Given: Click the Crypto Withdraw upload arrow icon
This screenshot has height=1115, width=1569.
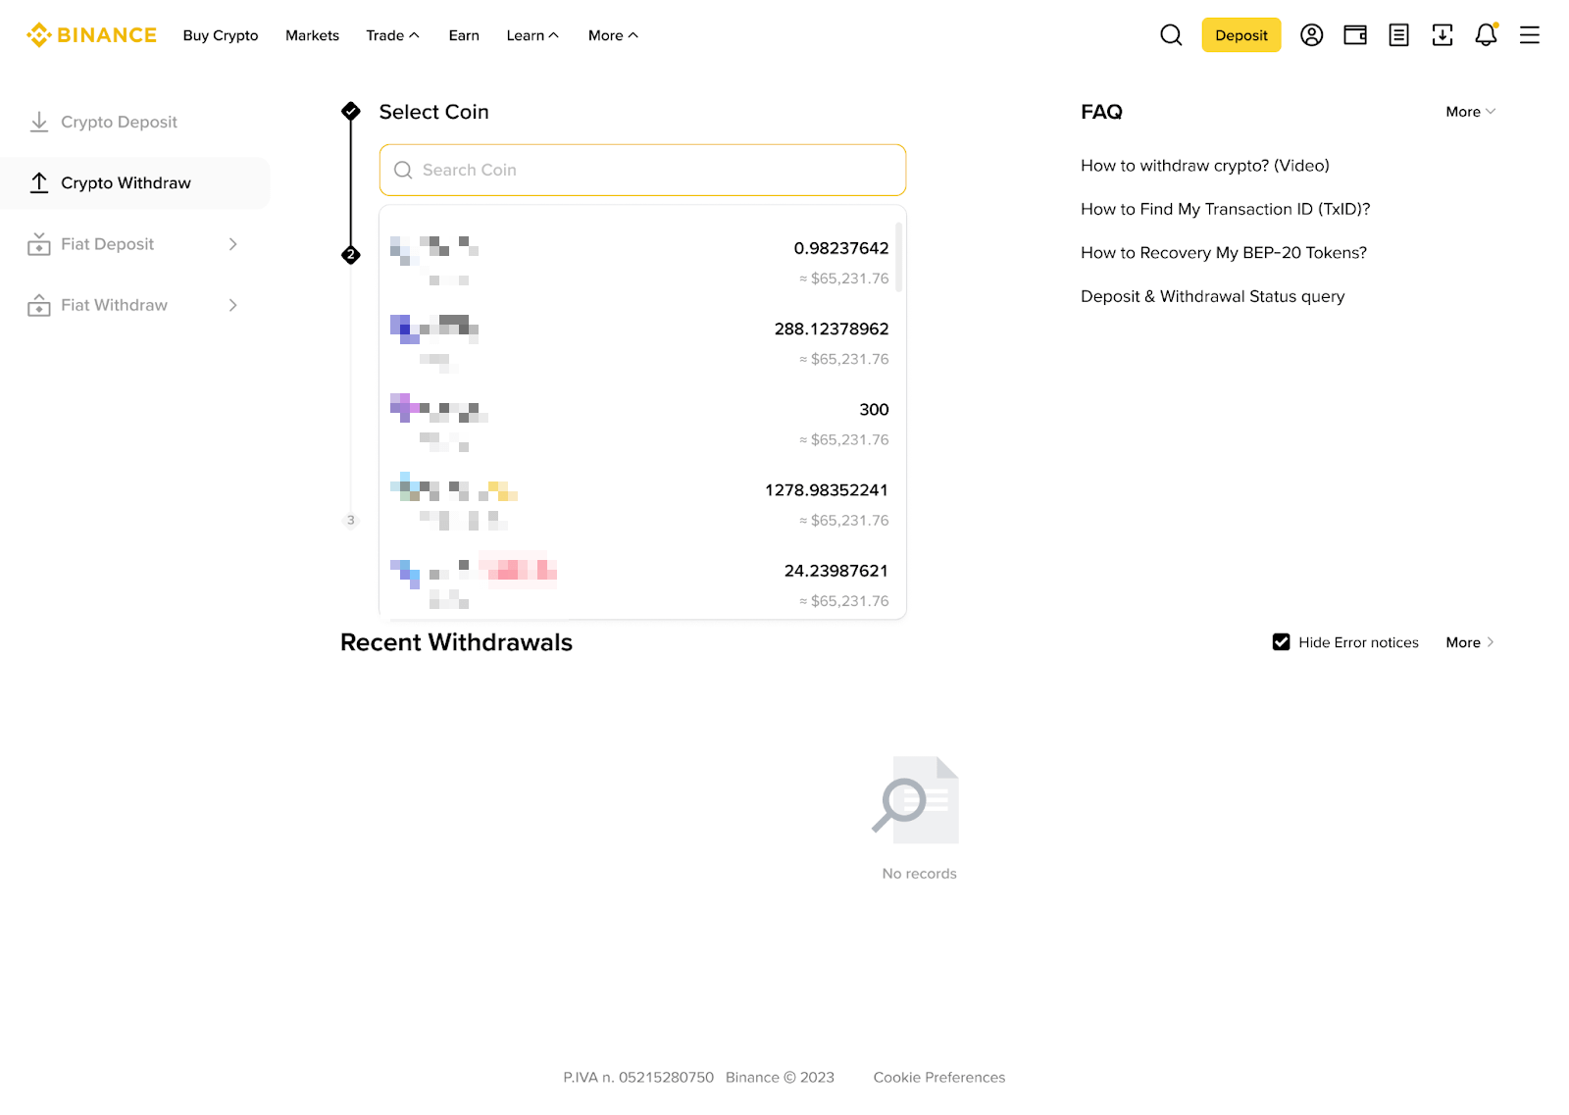Looking at the screenshot, I should pos(39,182).
